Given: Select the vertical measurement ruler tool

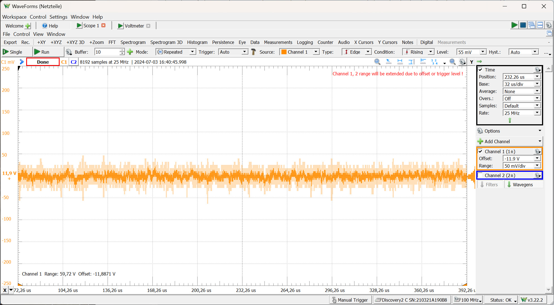Looking at the screenshot, I should click(x=411, y=62).
